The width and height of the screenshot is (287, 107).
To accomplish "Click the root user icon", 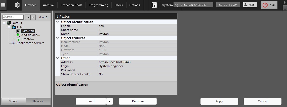I will click(x=246, y=5).
